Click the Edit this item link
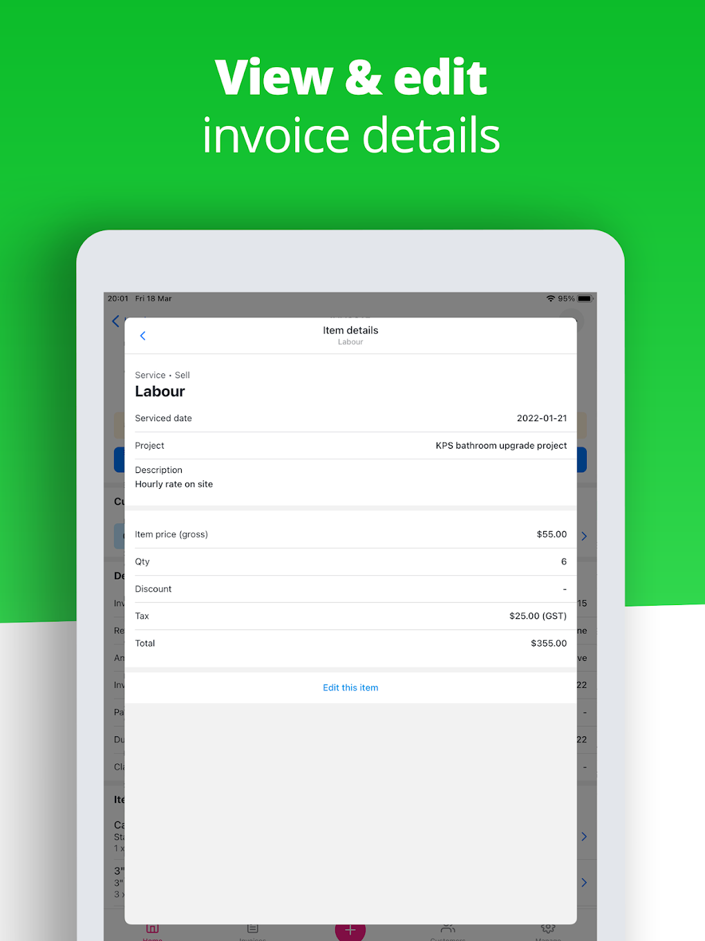Screen dimensions: 705x941 (x=350, y=687)
